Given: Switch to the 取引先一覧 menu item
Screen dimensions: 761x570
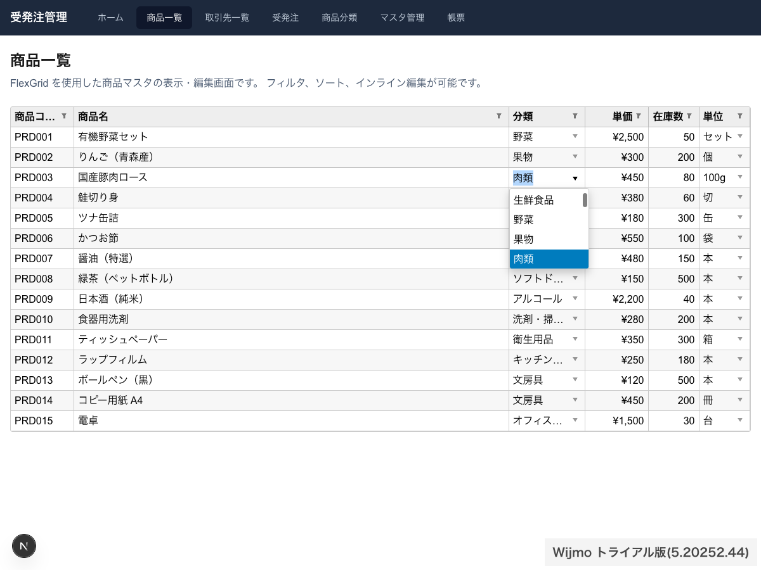Looking at the screenshot, I should pyautogui.click(x=227, y=18).
